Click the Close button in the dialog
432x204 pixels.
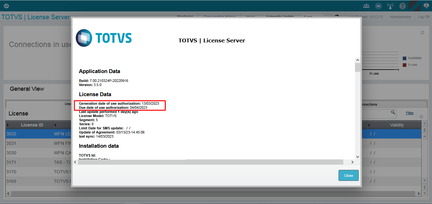[x=349, y=176]
